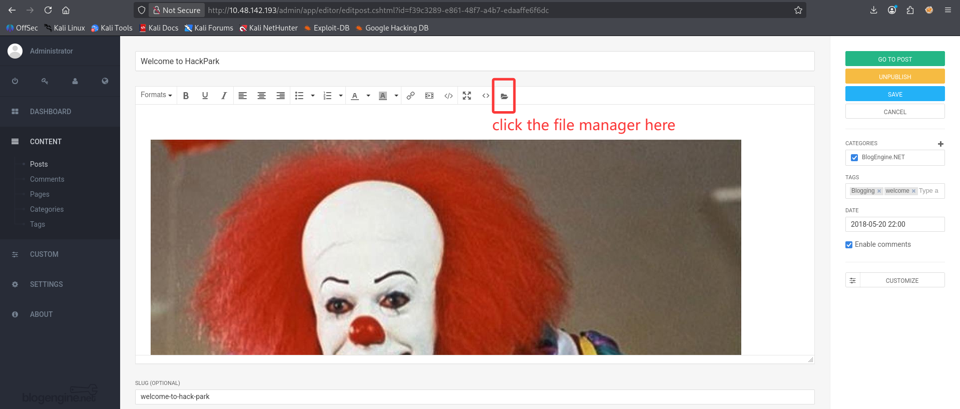The width and height of the screenshot is (960, 409).
Task: Apply italic formatting
Action: 224,96
